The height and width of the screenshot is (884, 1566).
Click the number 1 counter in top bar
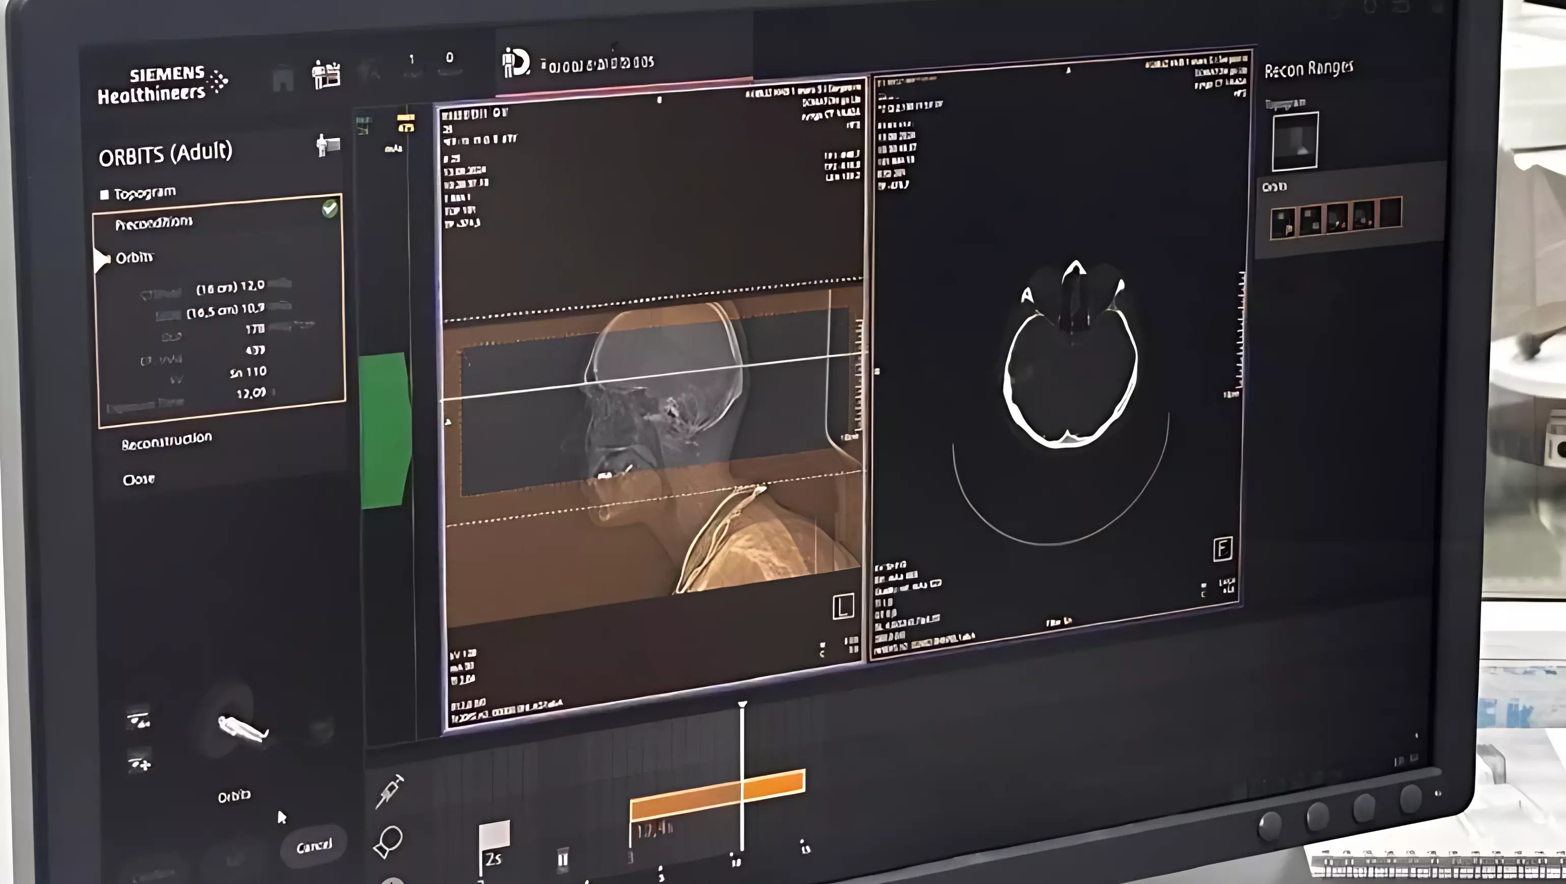click(x=412, y=59)
